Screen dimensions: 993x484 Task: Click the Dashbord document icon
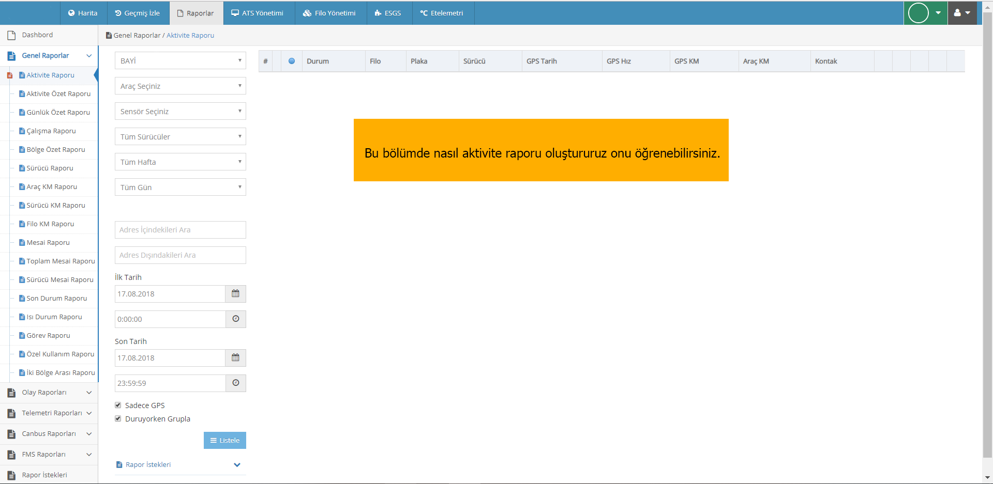(x=11, y=35)
